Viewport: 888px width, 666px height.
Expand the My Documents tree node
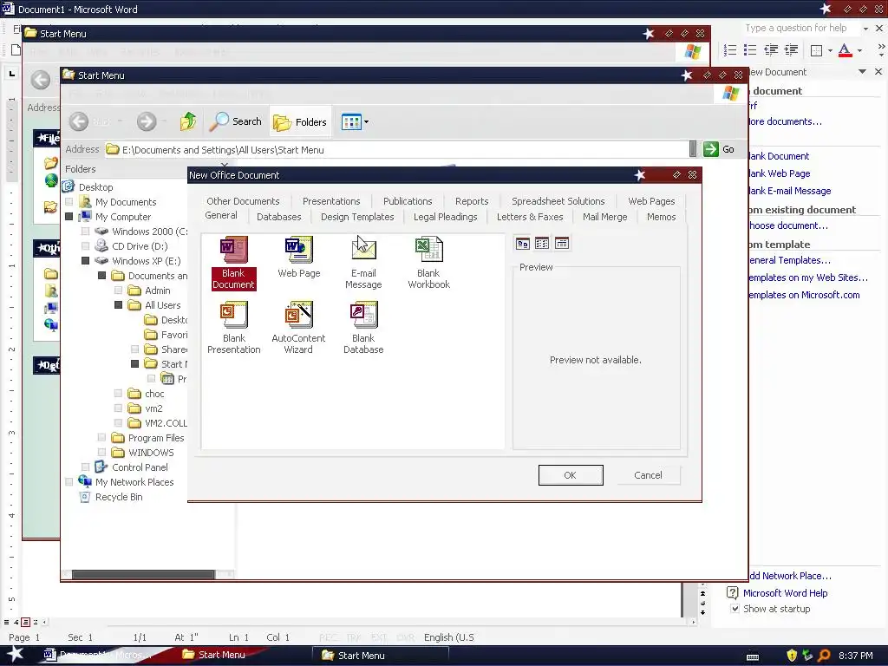click(x=69, y=201)
